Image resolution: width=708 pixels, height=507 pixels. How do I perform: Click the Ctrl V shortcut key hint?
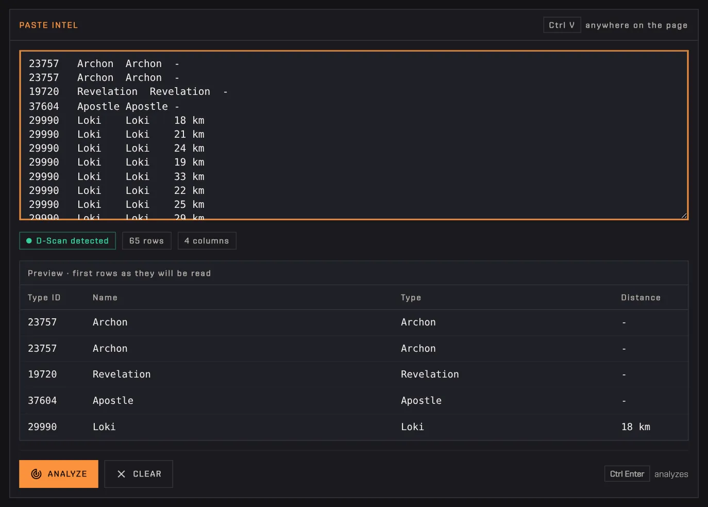coord(562,25)
